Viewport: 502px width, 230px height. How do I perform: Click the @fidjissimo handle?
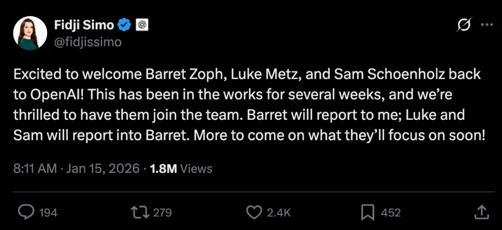click(x=87, y=42)
